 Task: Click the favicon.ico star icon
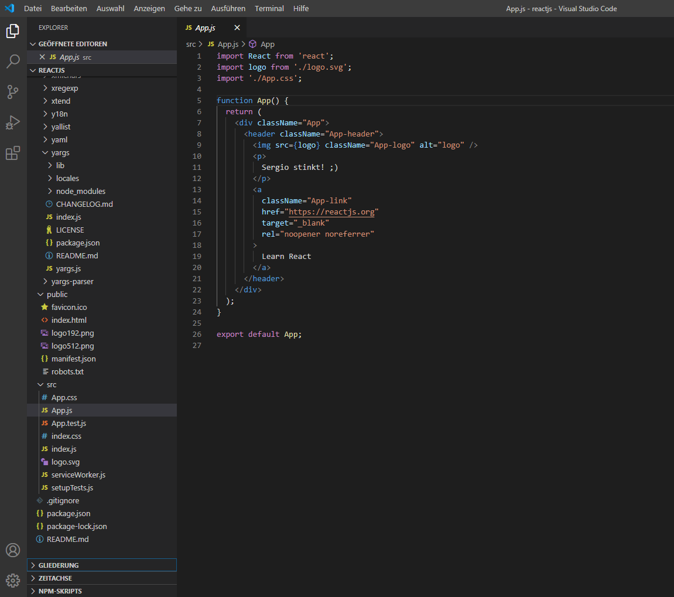point(45,307)
